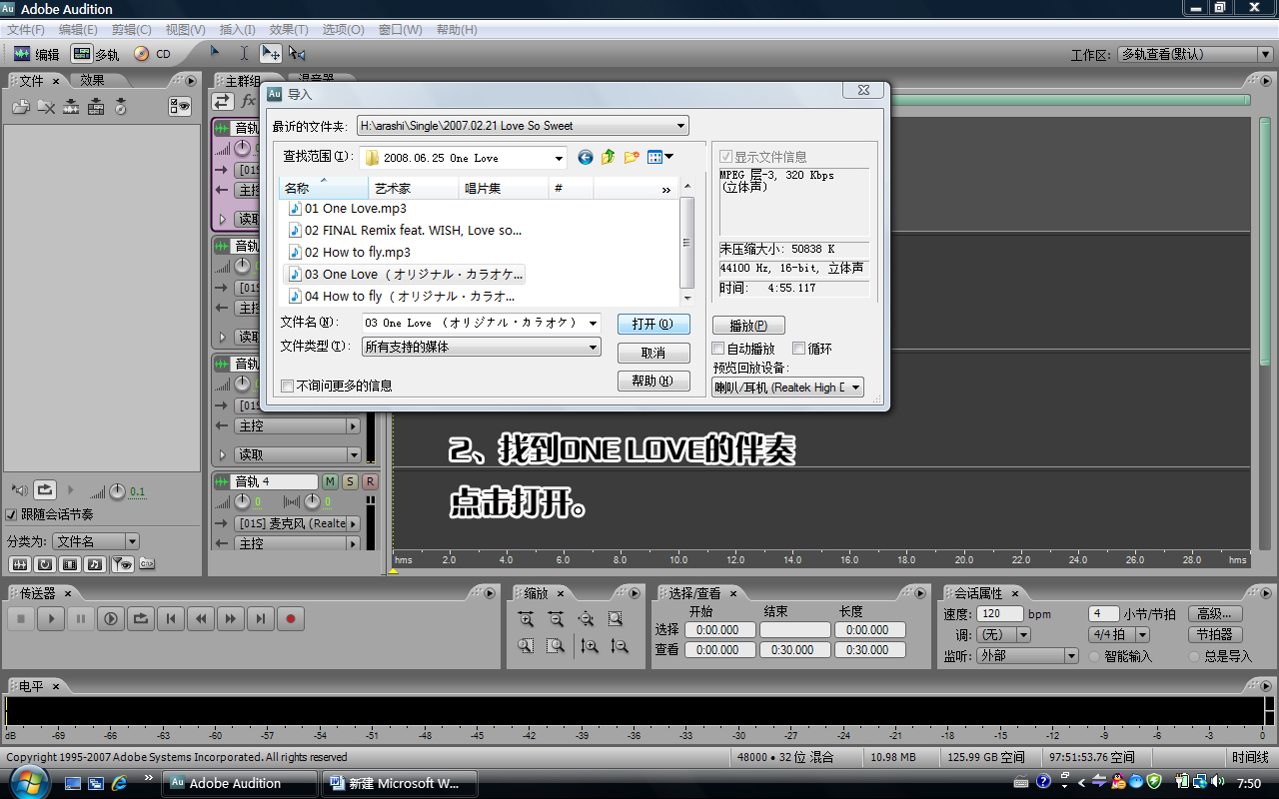Click the show audio files filter icon
Screen dimensions: 1279x799
19,564
